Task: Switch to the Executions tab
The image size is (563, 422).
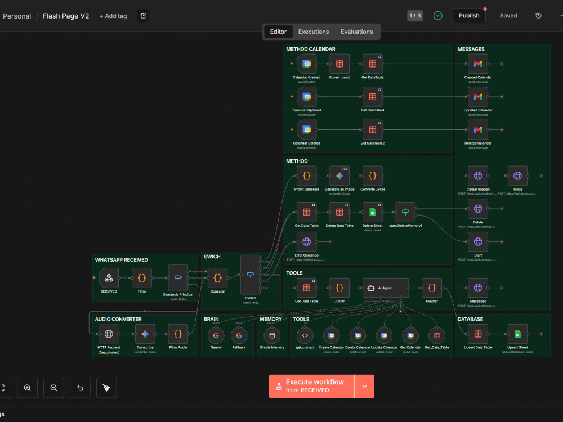Action: tap(314, 32)
